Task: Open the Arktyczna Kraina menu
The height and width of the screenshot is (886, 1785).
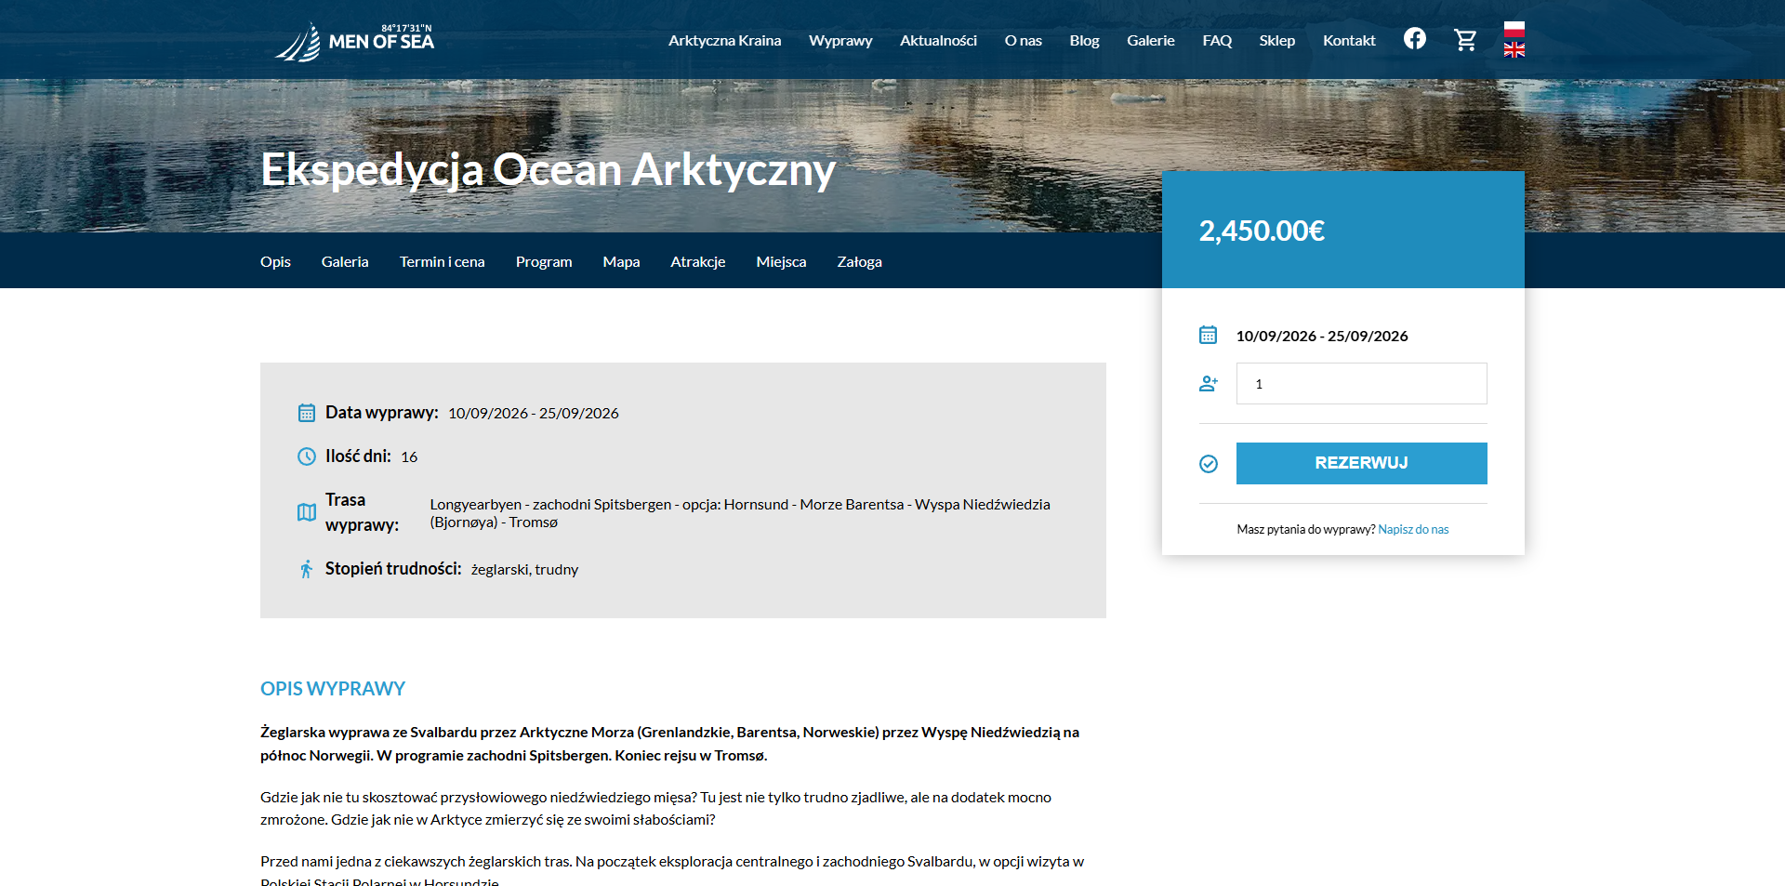Action: click(x=724, y=40)
